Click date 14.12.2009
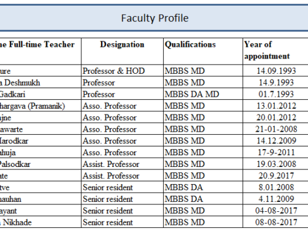This screenshot has width=308, height=234. [x=277, y=141]
